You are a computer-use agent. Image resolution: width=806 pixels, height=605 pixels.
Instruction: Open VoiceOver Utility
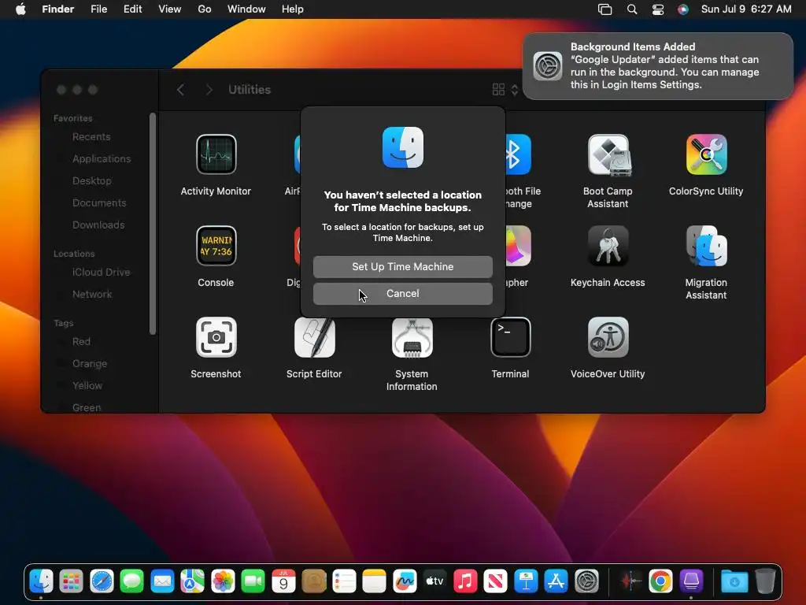[x=608, y=337]
